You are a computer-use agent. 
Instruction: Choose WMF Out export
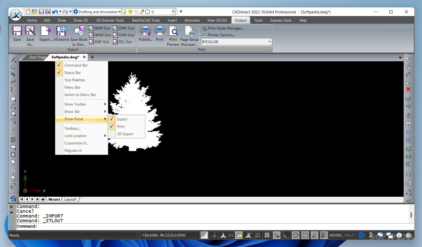100,35
